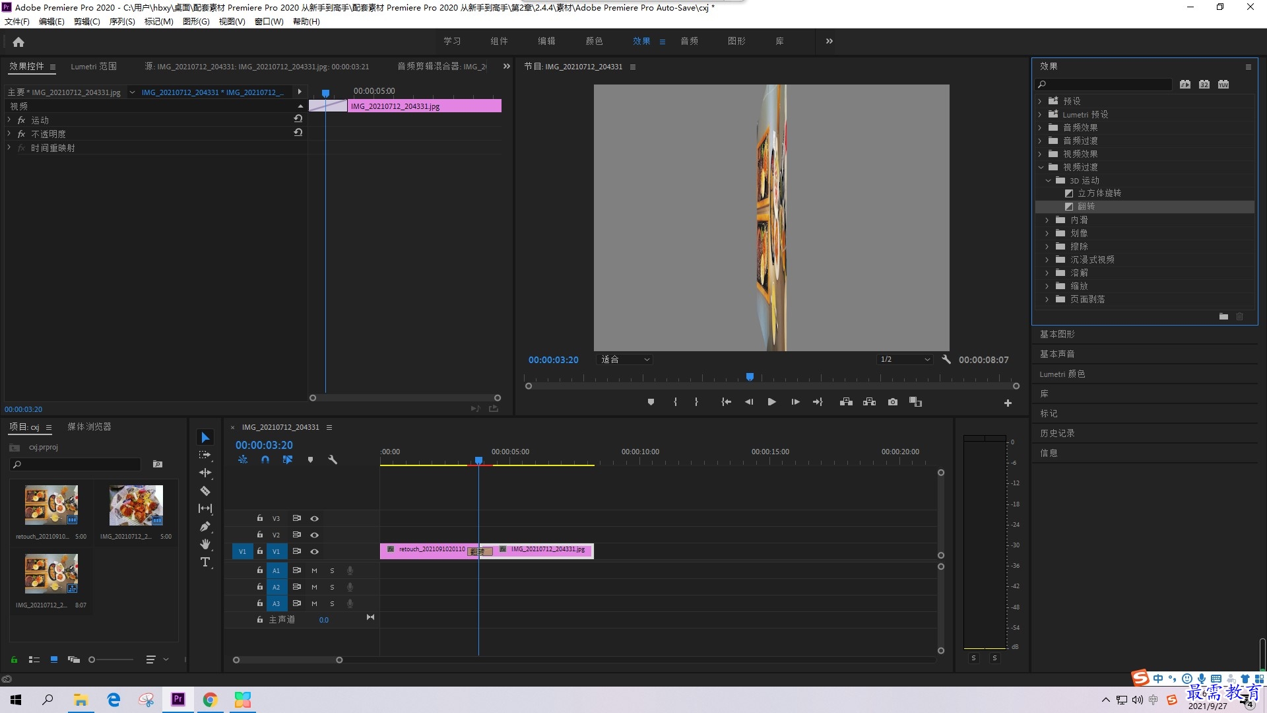Toggle V2 track output eye

coord(315,535)
